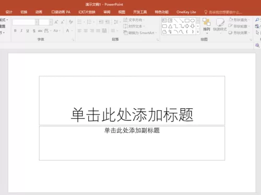Click the 排列 arrange button
Image resolution: width=261 pixels, height=195 pixels.
tap(207, 26)
